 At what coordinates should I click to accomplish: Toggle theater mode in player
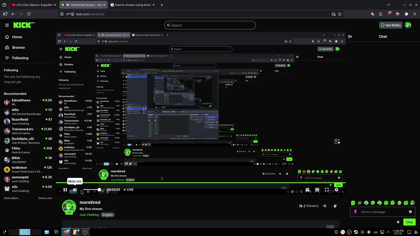click(x=317, y=189)
